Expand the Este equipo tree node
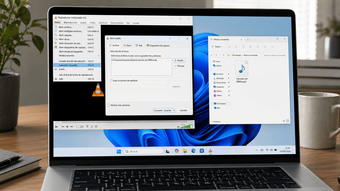The height and width of the screenshot is (191, 340). (x=212, y=103)
